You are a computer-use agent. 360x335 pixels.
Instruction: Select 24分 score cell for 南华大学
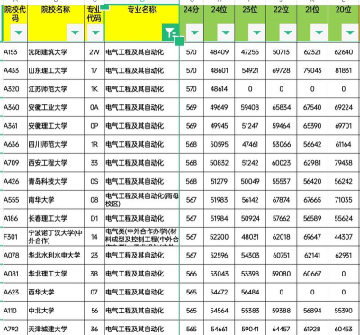click(x=192, y=200)
